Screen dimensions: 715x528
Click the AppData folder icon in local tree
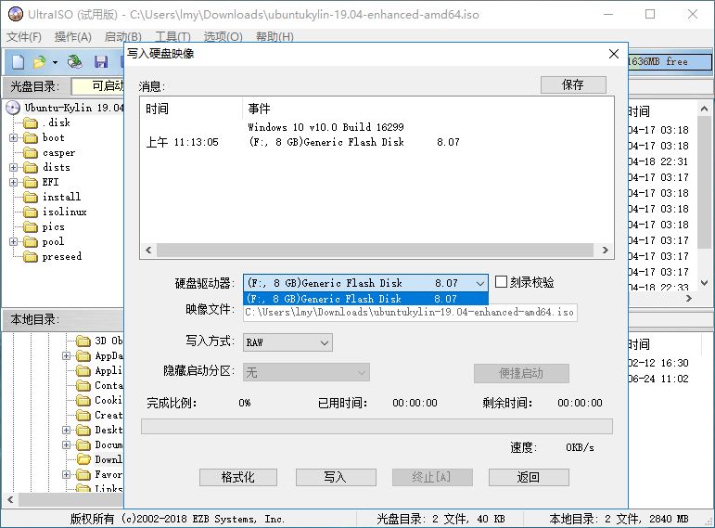(83, 355)
